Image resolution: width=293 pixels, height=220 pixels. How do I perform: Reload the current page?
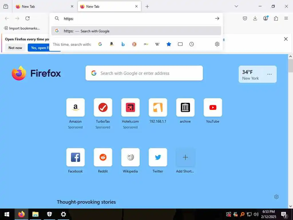(x=27, y=18)
